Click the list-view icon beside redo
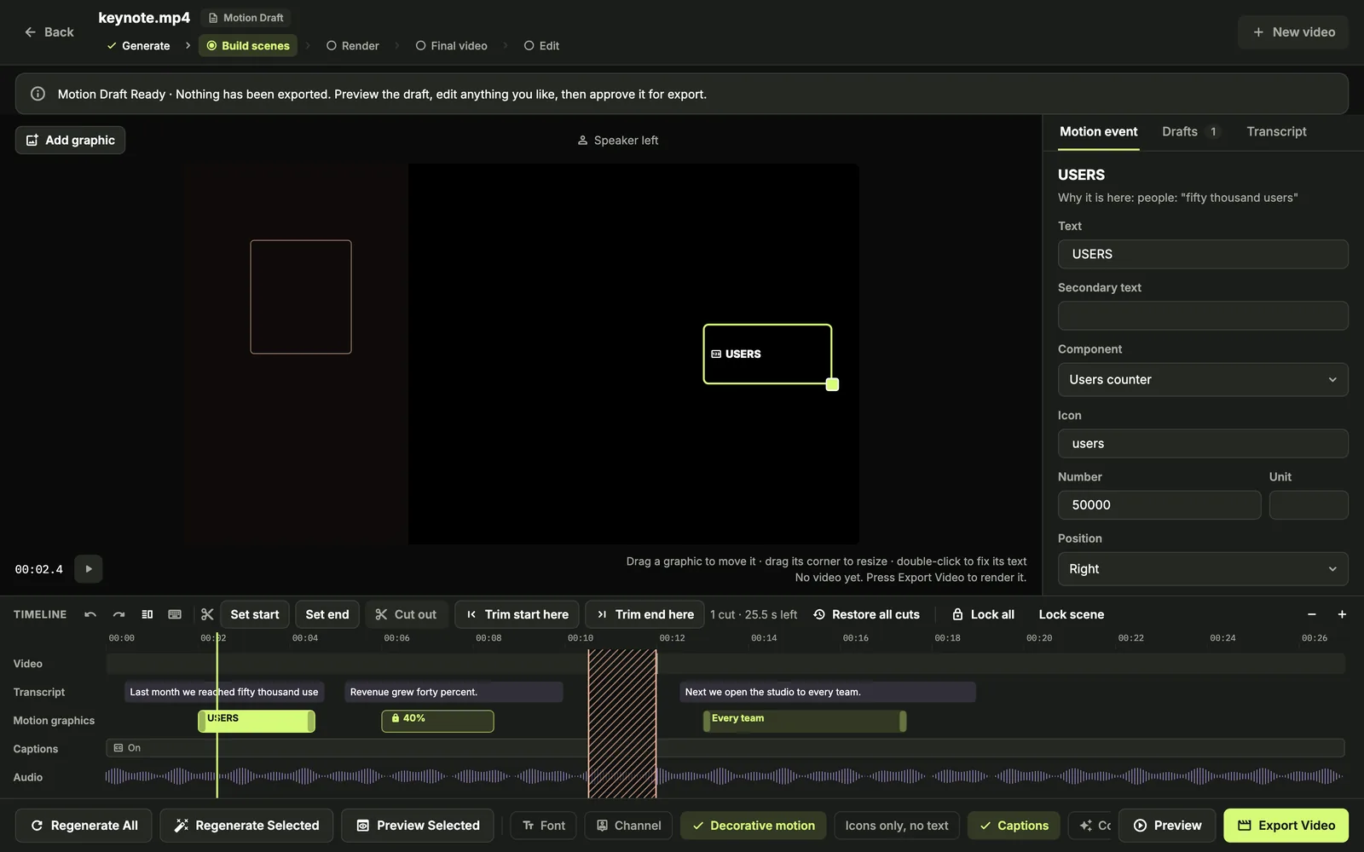1364x852 pixels. tap(147, 614)
